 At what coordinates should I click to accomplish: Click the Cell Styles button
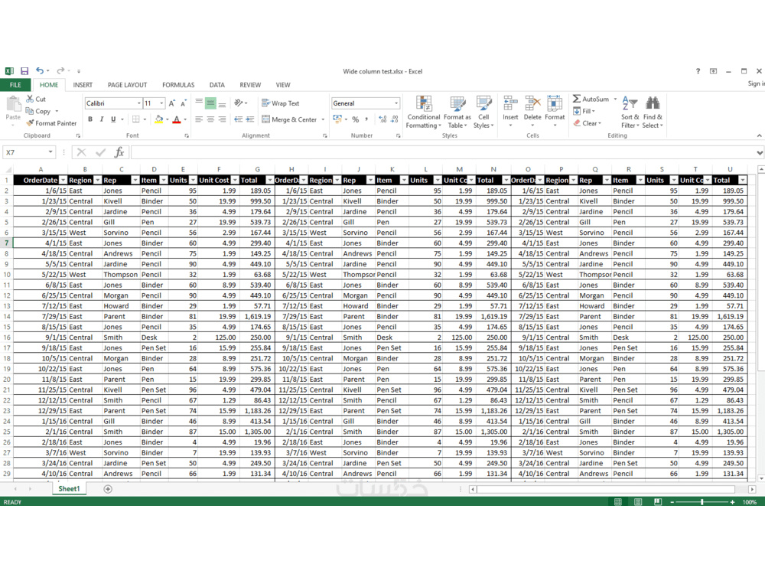483,112
